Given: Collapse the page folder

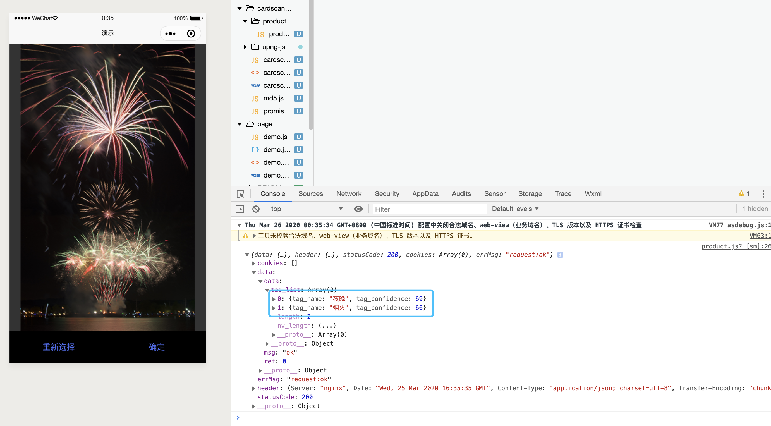Looking at the screenshot, I should [240, 124].
